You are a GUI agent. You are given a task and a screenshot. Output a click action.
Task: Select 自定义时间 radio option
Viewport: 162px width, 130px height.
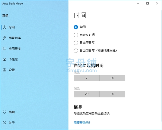(76, 35)
